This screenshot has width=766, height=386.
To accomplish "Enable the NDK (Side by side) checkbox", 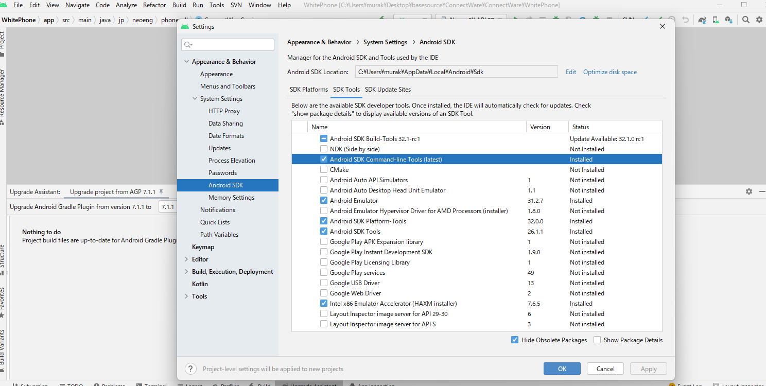I will click(324, 149).
